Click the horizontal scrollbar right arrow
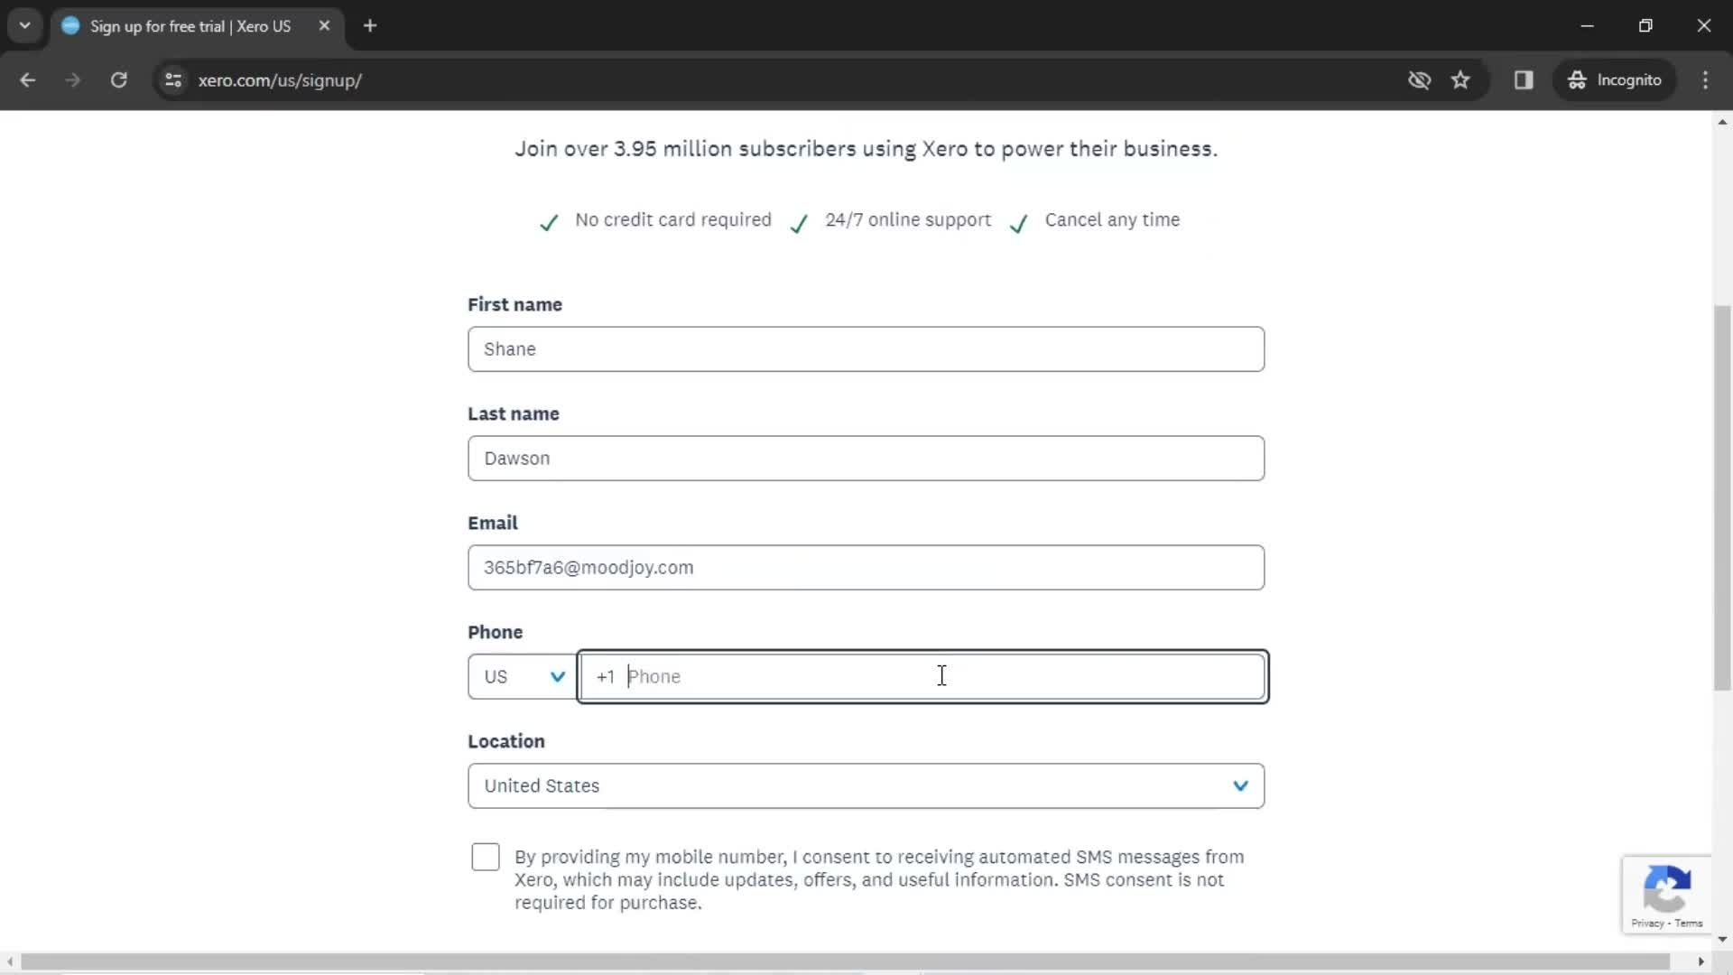The height and width of the screenshot is (975, 1733). (1701, 962)
